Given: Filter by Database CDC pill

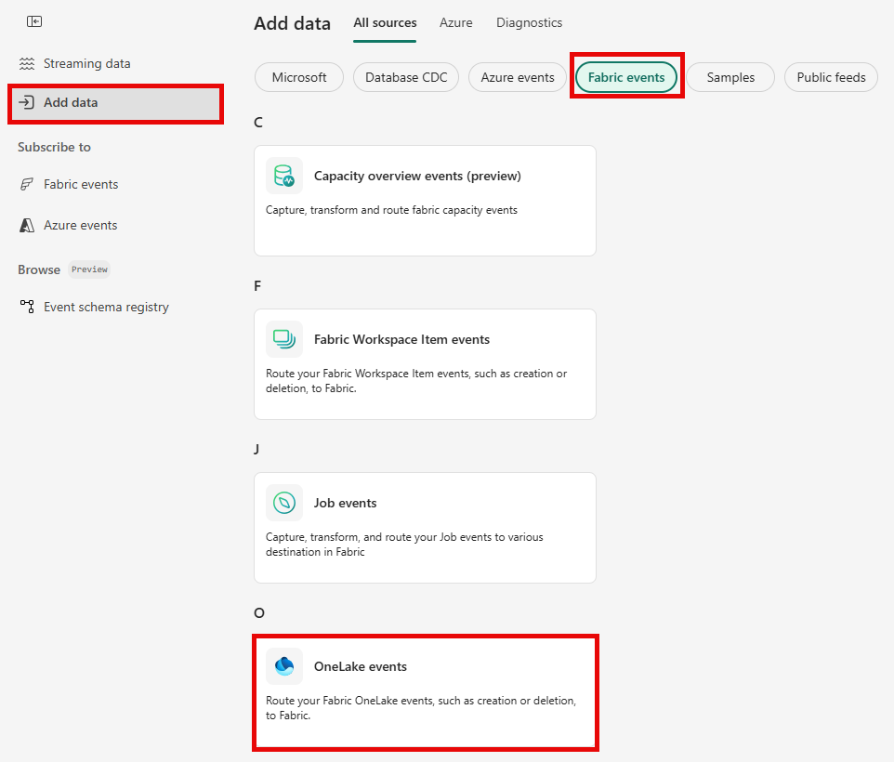Looking at the screenshot, I should pos(406,77).
